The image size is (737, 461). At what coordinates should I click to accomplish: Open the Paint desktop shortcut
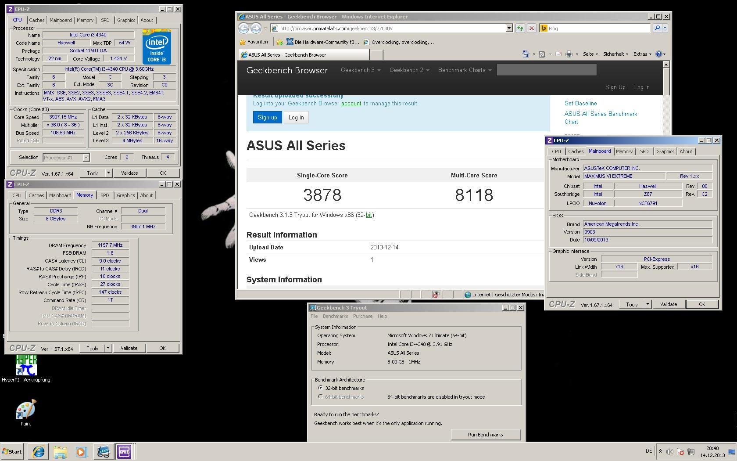[x=26, y=413]
